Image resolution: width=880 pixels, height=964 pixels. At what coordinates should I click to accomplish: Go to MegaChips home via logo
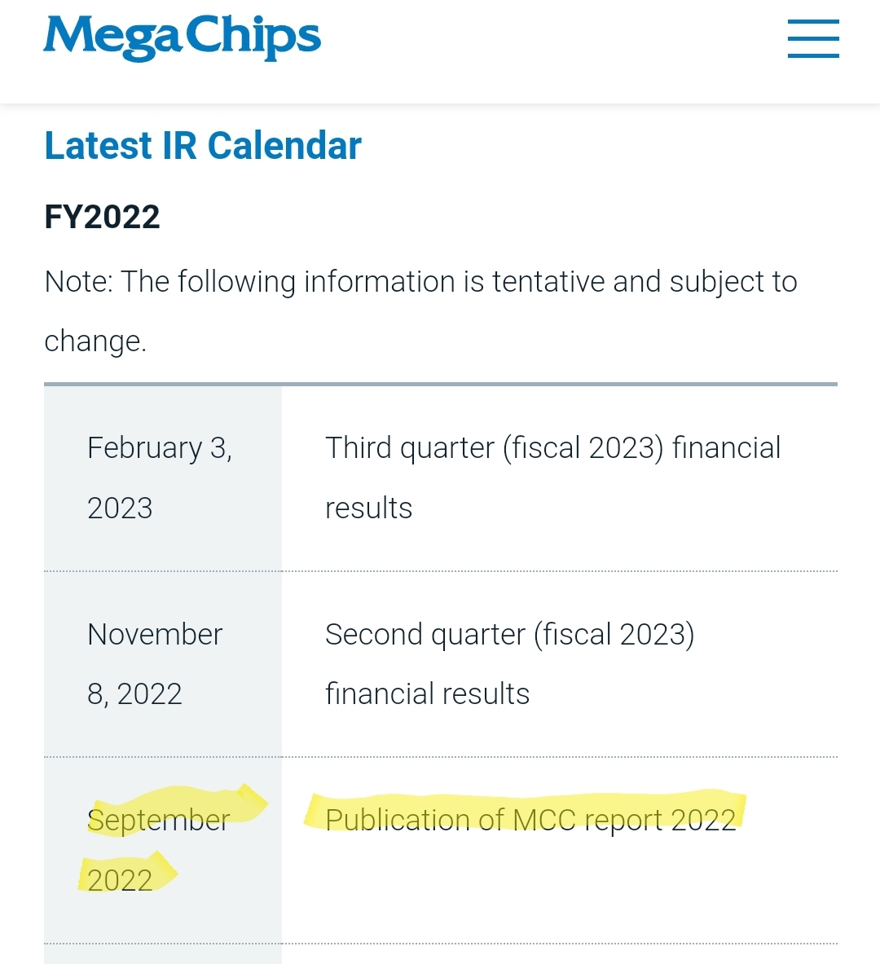[182, 37]
